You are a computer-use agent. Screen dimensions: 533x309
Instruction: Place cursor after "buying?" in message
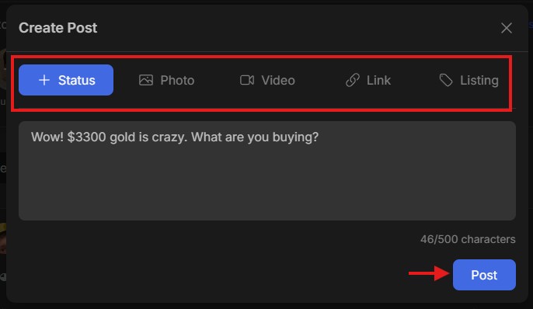pyautogui.click(x=319, y=137)
